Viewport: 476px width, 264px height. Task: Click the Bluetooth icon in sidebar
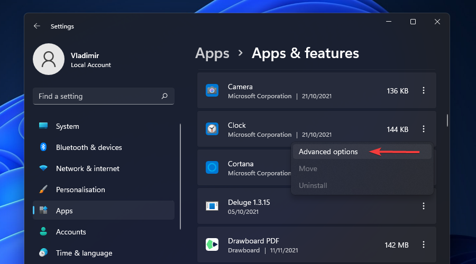pyautogui.click(x=43, y=147)
